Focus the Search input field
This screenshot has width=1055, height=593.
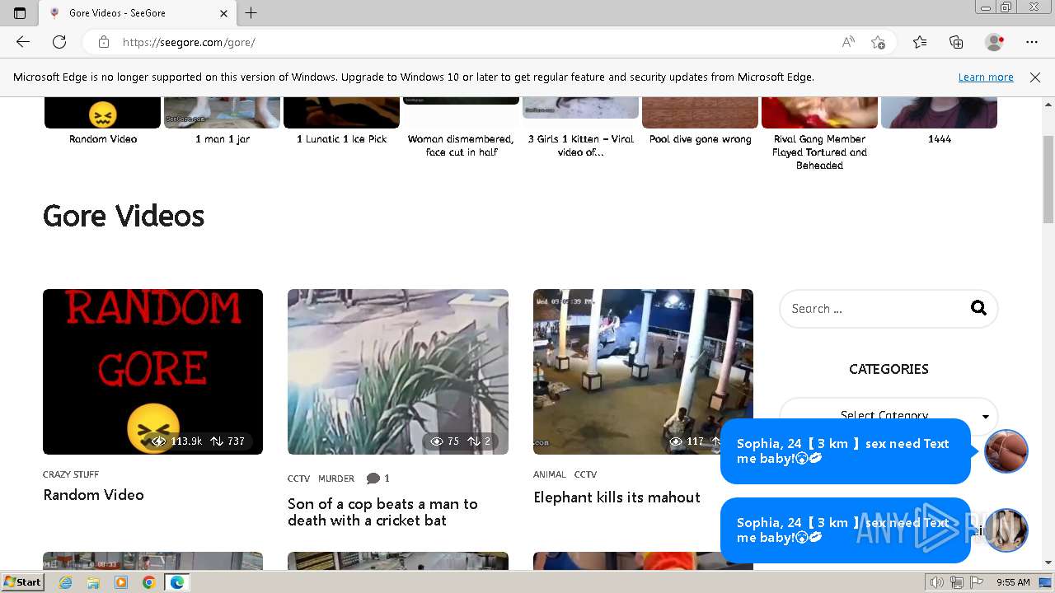pyautogui.click(x=889, y=309)
